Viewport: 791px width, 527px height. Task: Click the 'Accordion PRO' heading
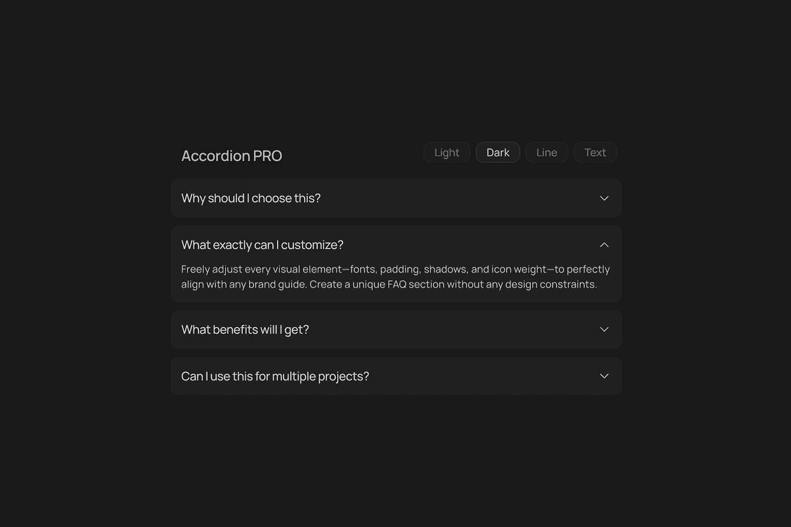click(231, 156)
